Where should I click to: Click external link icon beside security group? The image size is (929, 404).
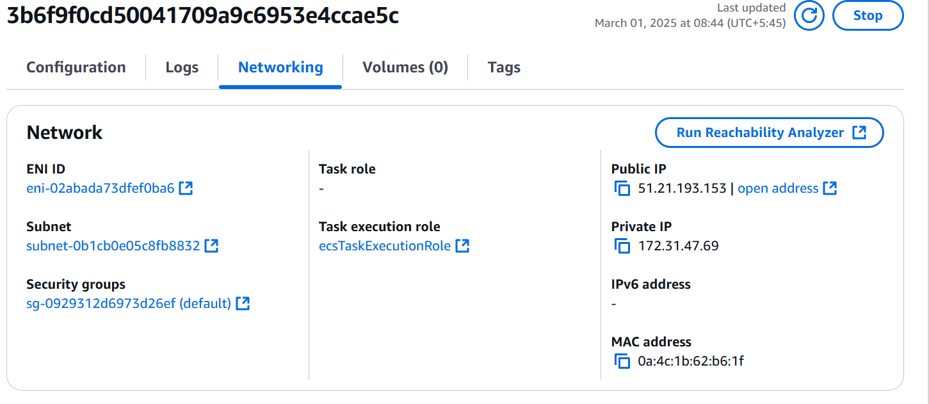tap(243, 303)
